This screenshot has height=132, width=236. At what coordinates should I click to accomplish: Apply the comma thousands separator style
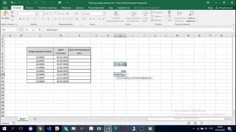pos(94,19)
